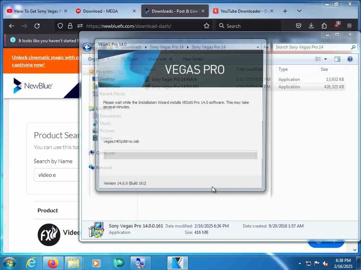The width and height of the screenshot is (361, 270).
Task: Click the installer progress bar
Action: tap(180, 155)
